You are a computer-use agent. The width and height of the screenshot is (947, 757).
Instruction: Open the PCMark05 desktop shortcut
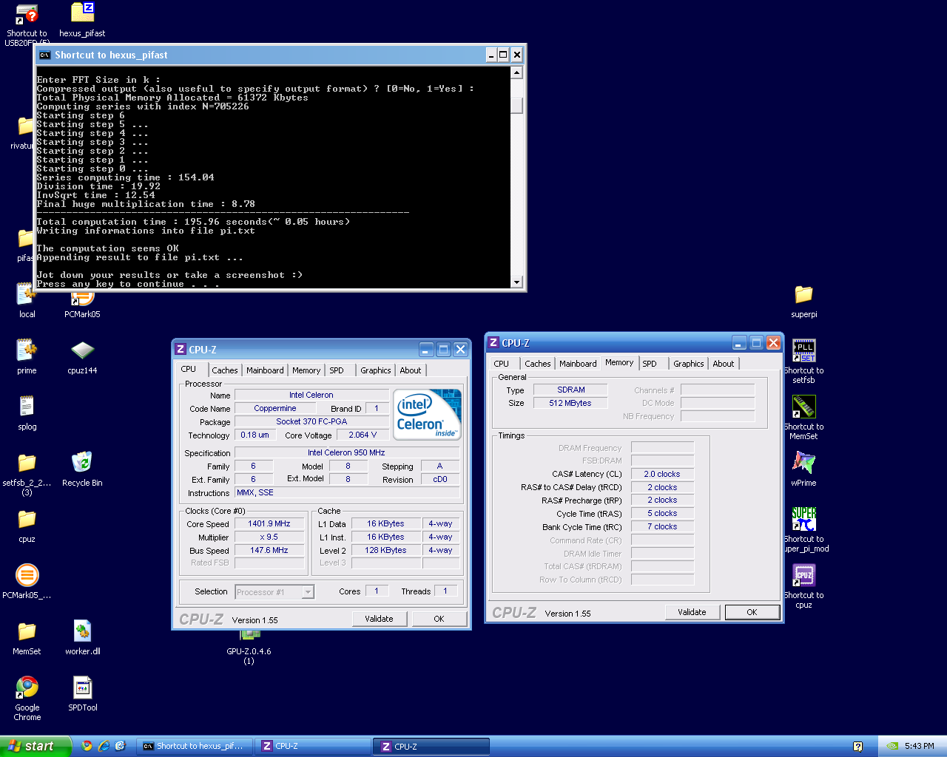coord(82,299)
